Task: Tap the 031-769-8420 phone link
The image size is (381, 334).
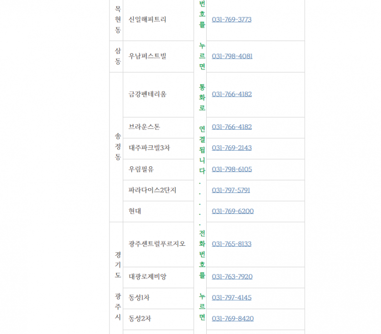Action: (233, 318)
